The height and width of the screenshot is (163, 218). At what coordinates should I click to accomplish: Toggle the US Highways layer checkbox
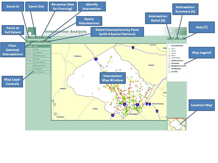(30, 53)
